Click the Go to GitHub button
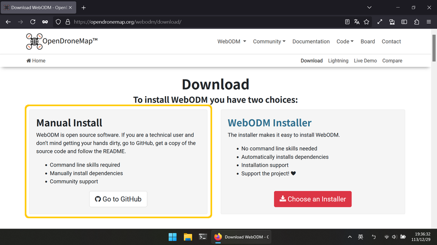 click(x=118, y=199)
